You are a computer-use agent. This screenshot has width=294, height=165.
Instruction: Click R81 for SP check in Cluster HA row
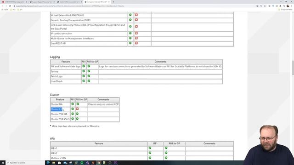click(78, 104)
